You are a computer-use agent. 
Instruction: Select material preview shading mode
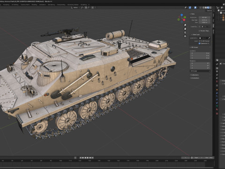pos(208,8)
